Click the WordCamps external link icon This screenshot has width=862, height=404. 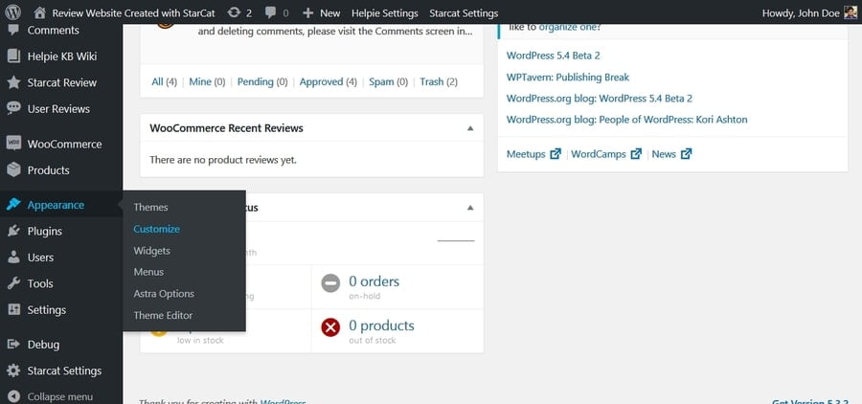tap(636, 154)
